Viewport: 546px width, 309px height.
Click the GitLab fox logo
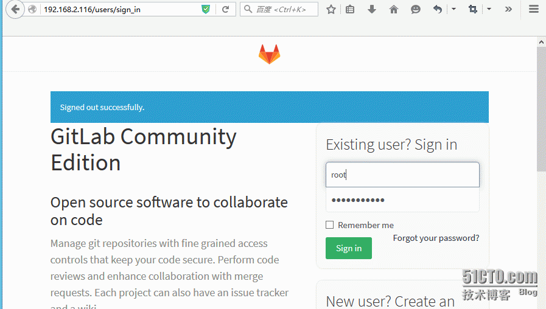click(x=269, y=54)
